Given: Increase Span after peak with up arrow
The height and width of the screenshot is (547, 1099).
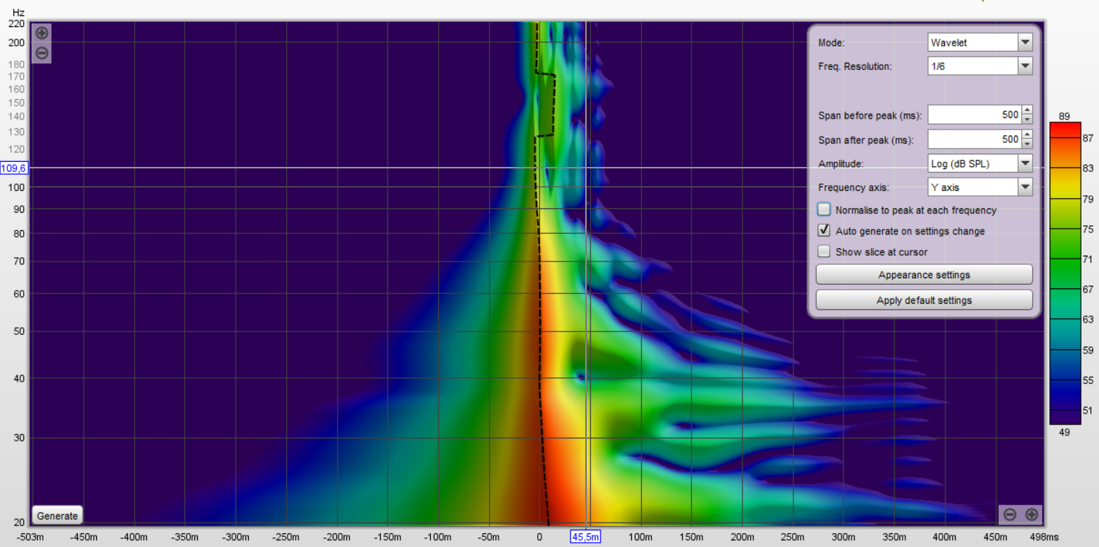Looking at the screenshot, I should pos(1027,135).
